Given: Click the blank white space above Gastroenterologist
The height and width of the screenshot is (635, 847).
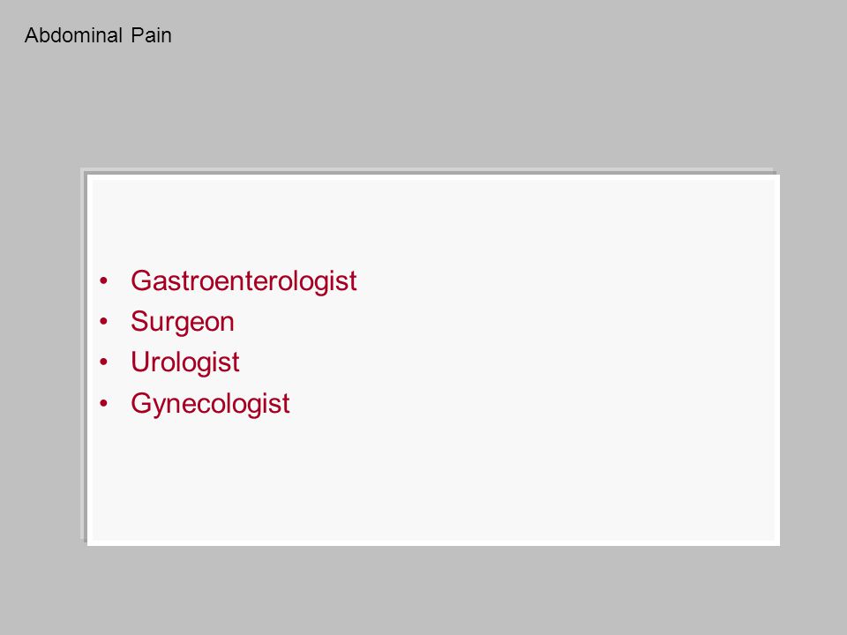Looking at the screenshot, I should pos(432,221).
